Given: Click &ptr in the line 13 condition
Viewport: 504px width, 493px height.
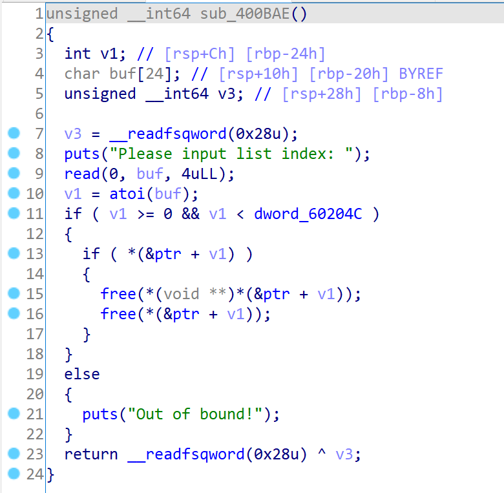Looking at the screenshot, I should (x=163, y=254).
